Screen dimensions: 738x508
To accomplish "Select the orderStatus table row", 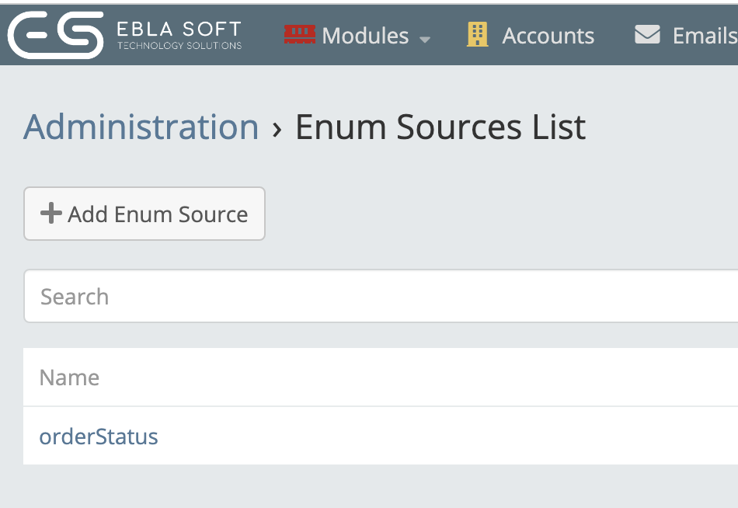I will (381, 436).
